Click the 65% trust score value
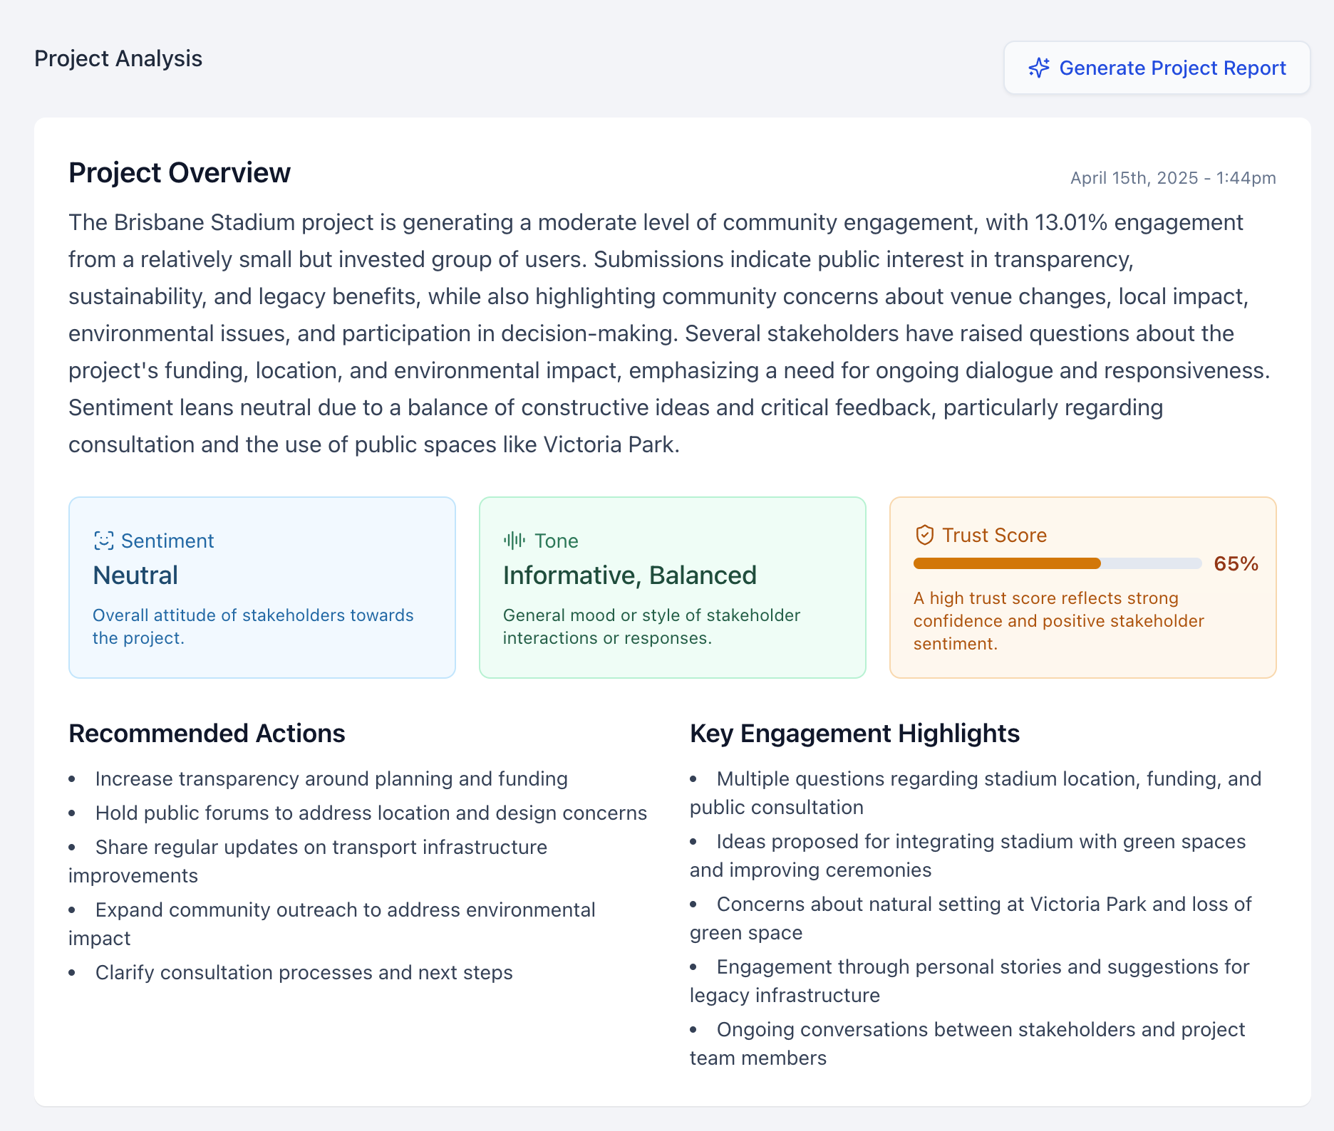1334x1131 pixels. tap(1236, 563)
